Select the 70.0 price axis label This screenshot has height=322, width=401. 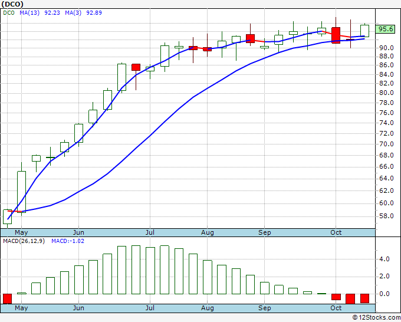[386, 144]
